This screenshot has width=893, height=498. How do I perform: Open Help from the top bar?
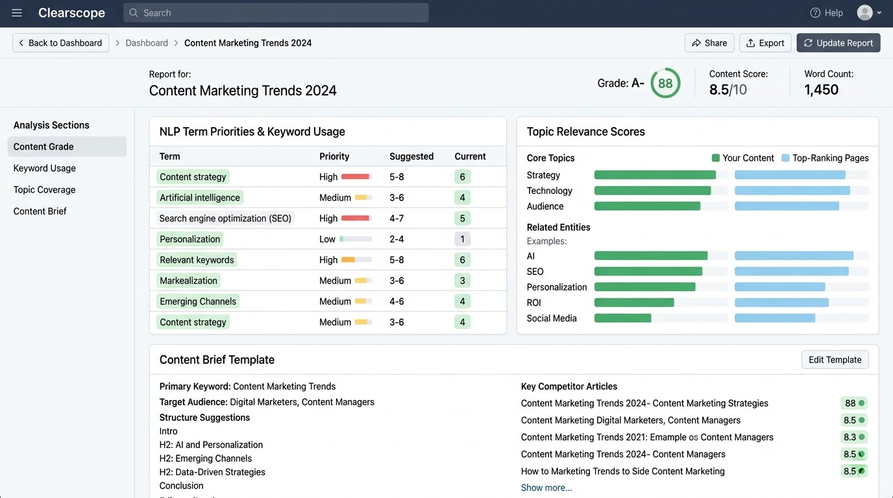pyautogui.click(x=826, y=13)
